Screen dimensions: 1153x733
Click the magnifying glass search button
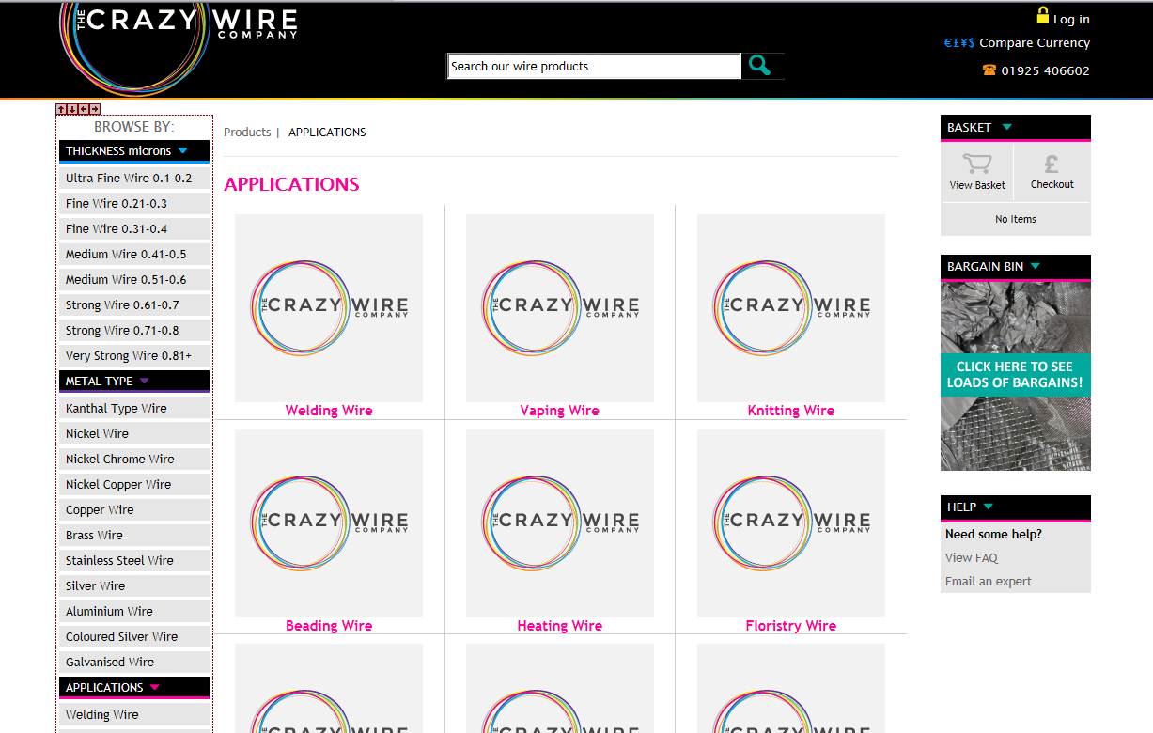pyautogui.click(x=760, y=66)
